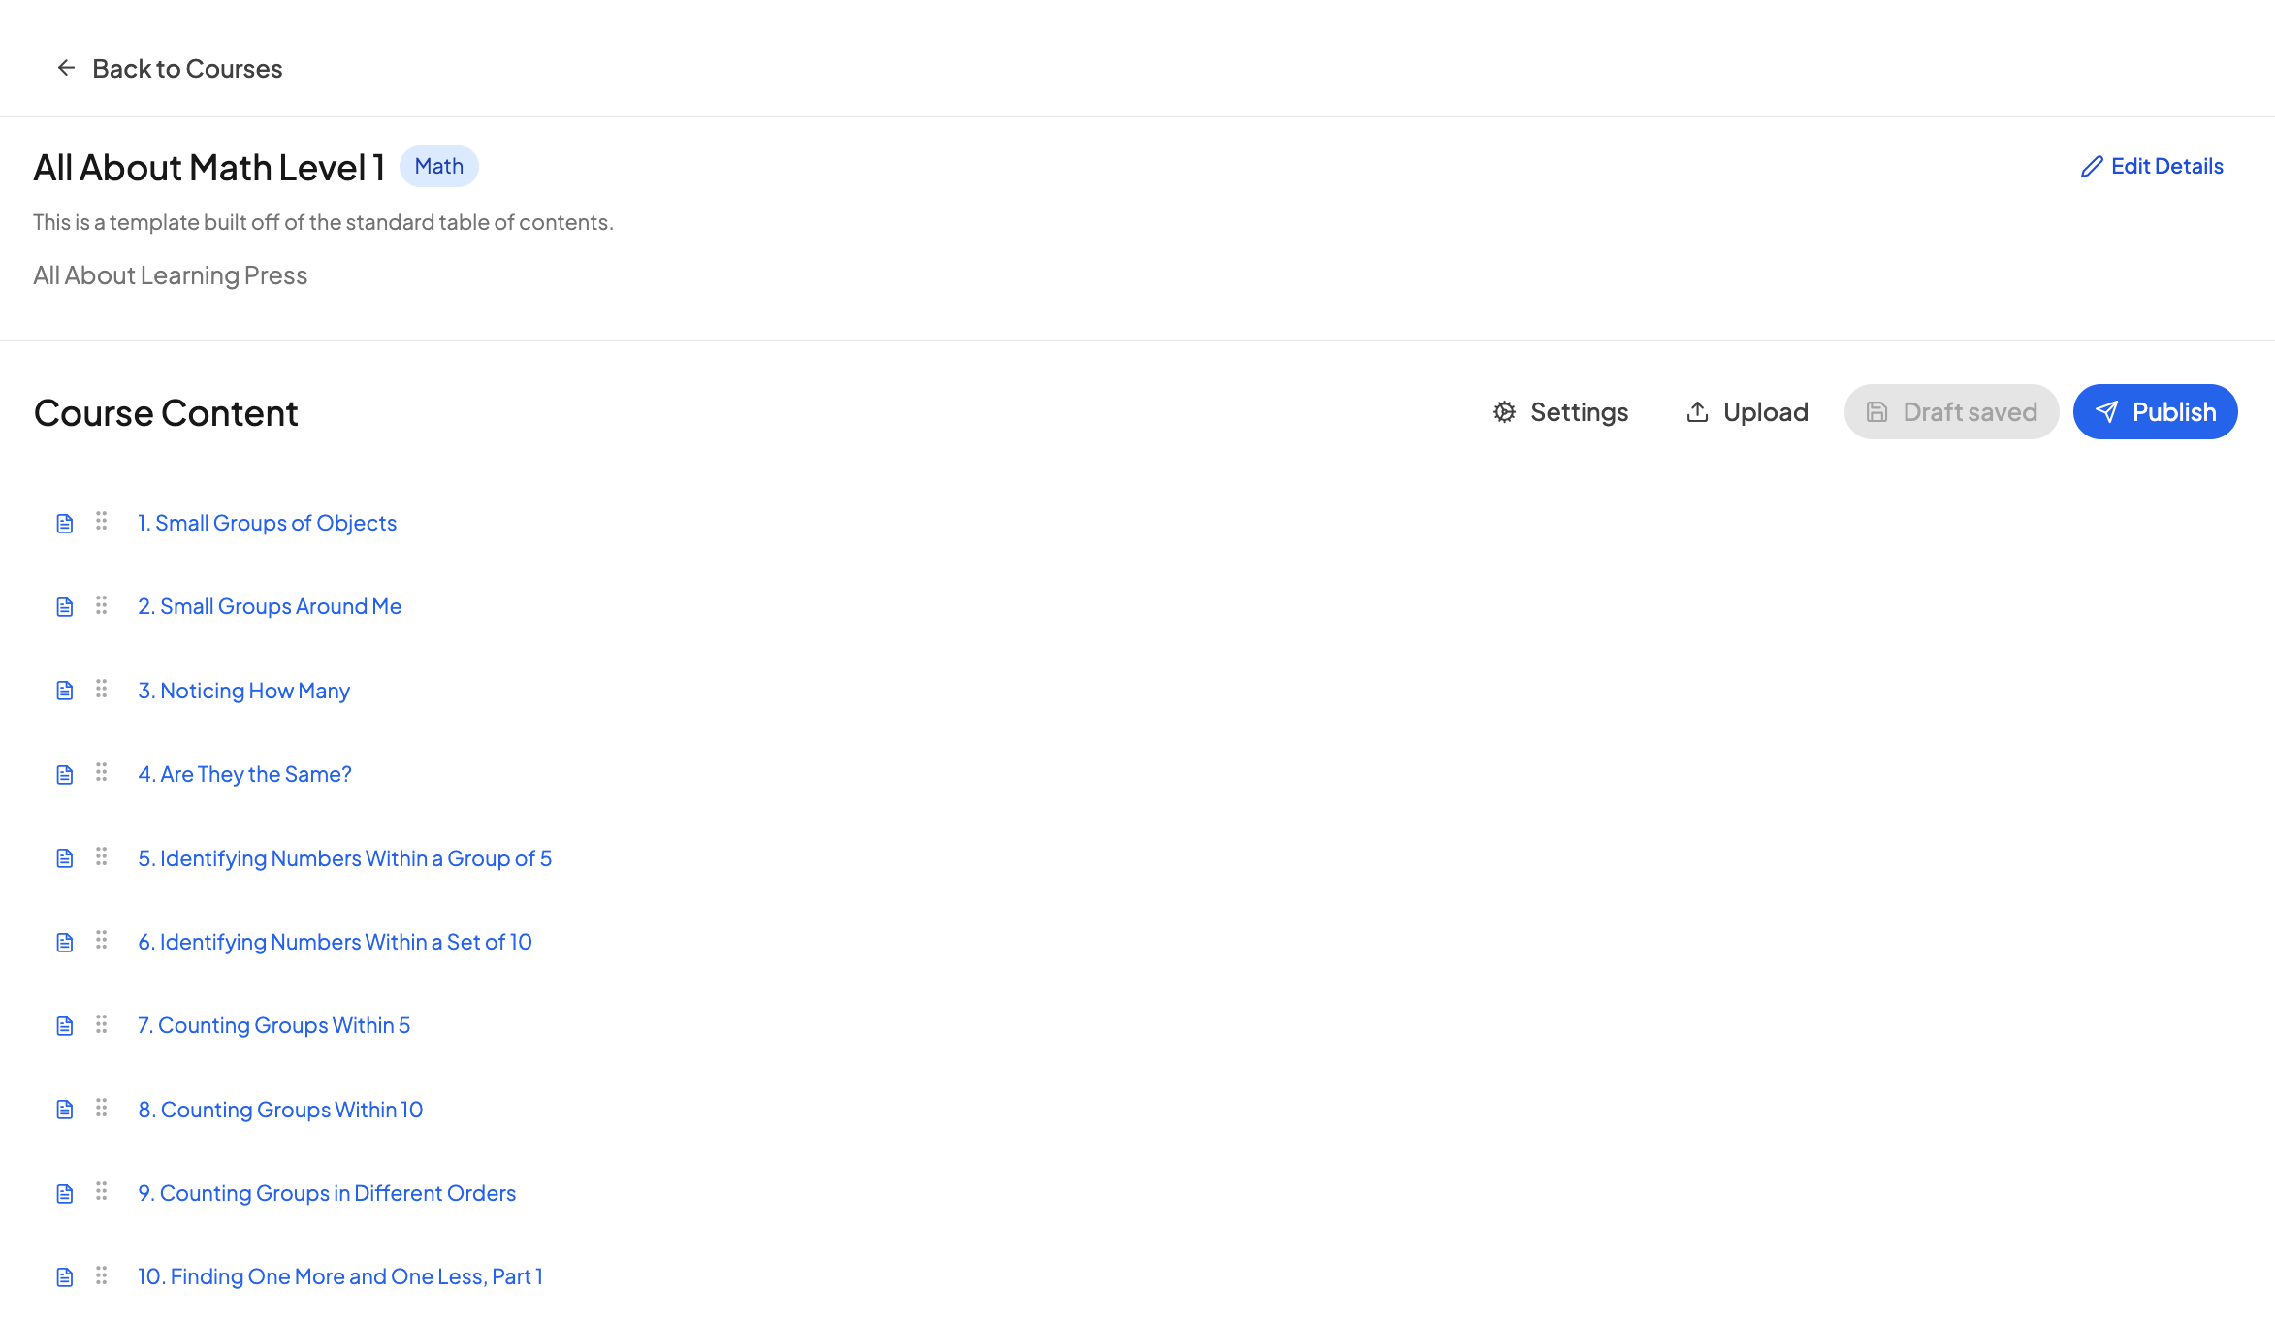
Task: Open Edit Details link
Action: tap(2166, 167)
